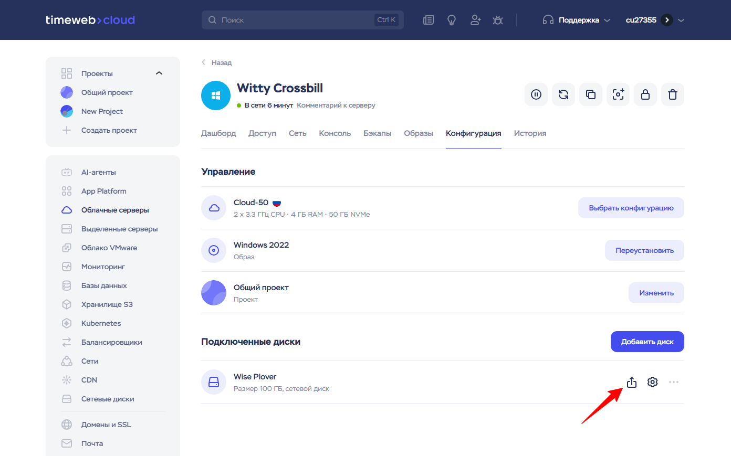This screenshot has height=456, width=731.
Task: Click the clone server icon
Action: [591, 94]
